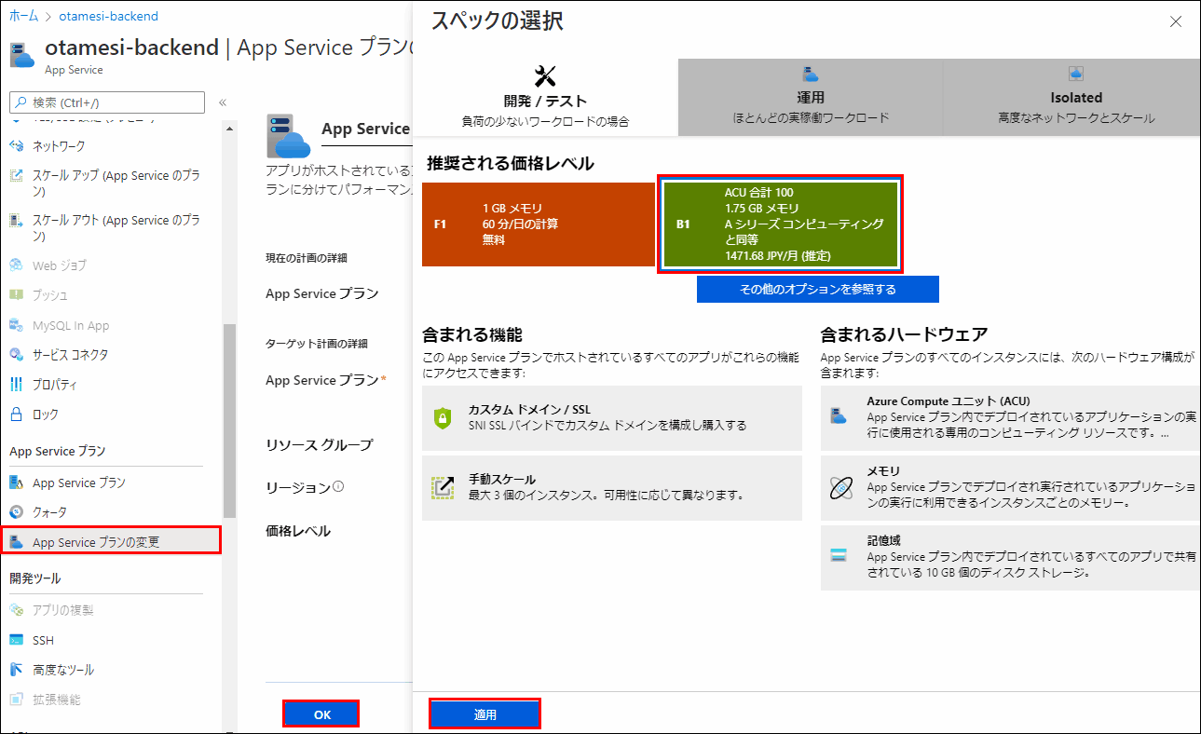1201x734 pixels.
Task: Open スケール アウト (App Service のプラン)
Action: coord(116,227)
